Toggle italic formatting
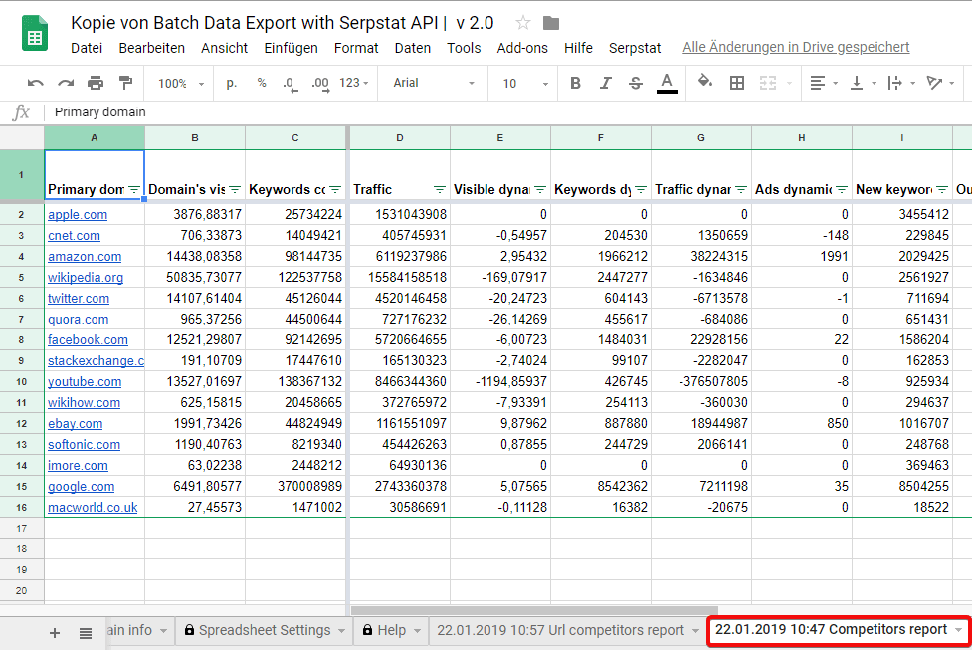This screenshot has height=650, width=972. pyautogui.click(x=606, y=83)
